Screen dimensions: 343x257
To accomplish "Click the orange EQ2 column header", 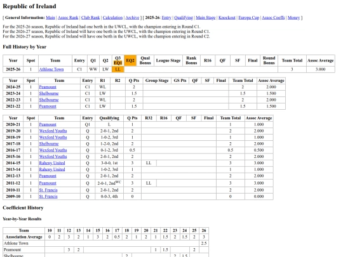I will 130,60.
